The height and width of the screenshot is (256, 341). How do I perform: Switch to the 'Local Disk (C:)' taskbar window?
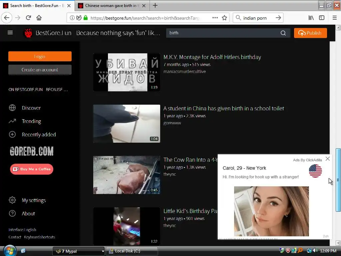coord(132,251)
